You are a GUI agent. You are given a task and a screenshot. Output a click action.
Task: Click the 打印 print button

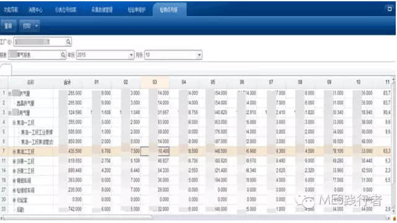tap(27, 26)
